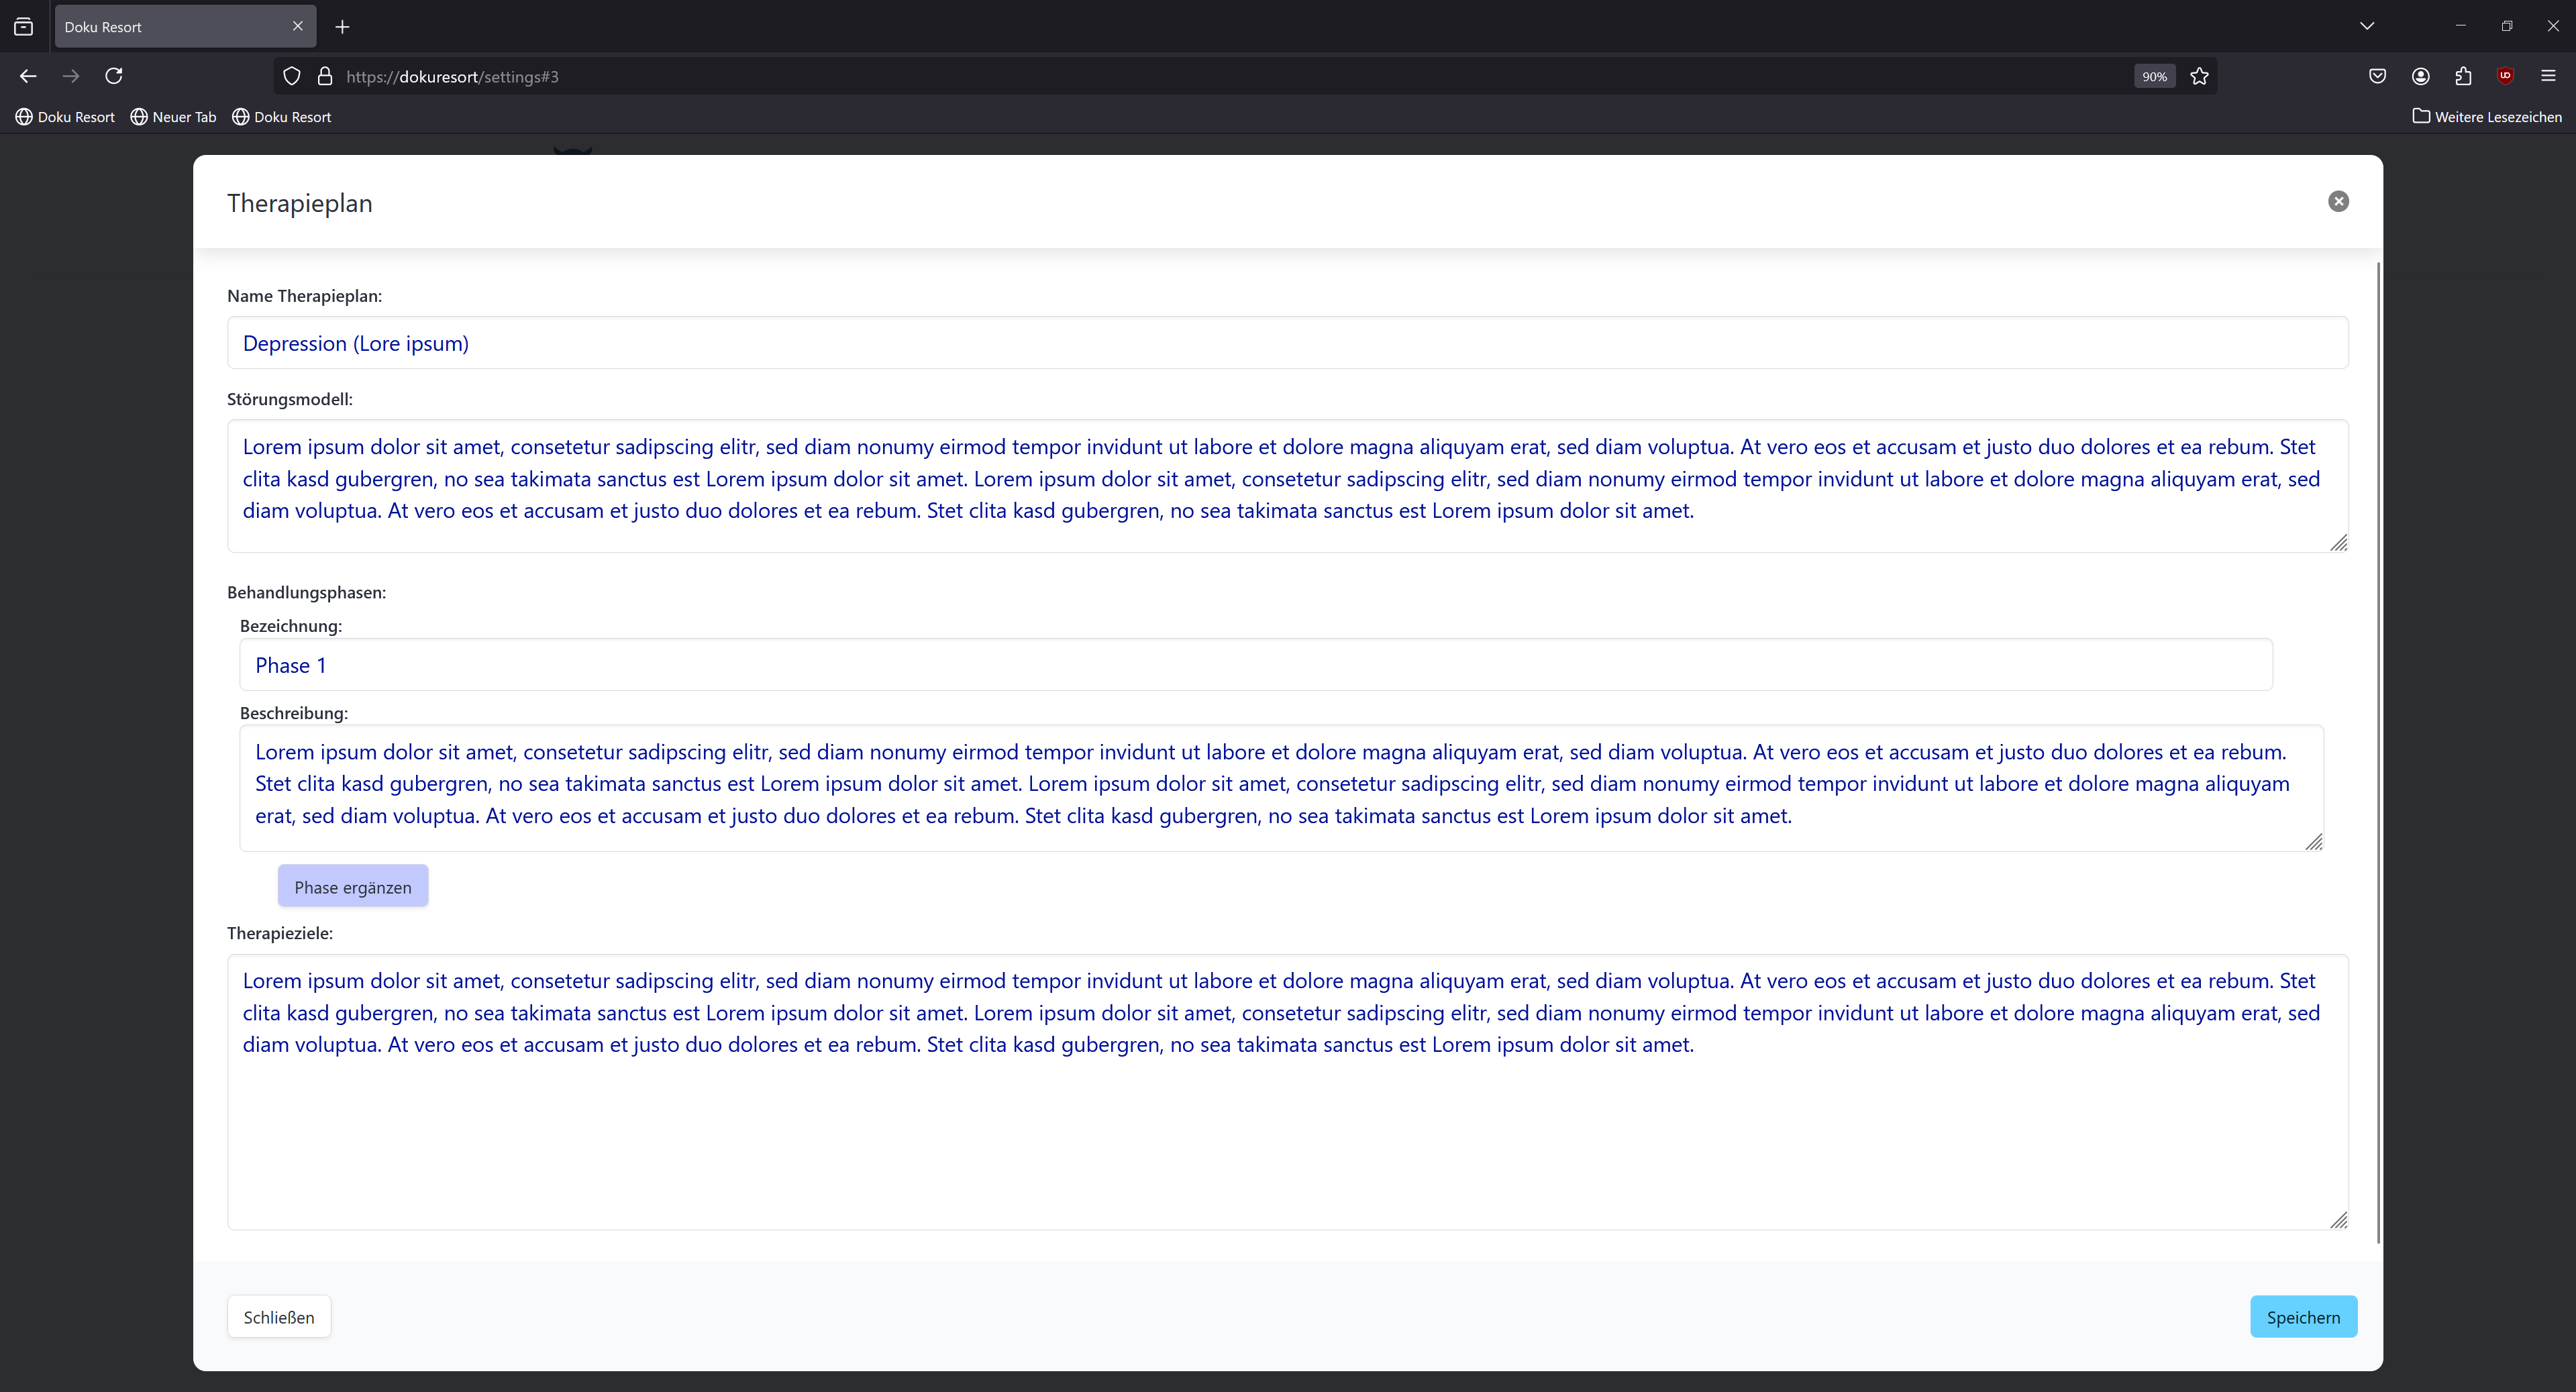Click the Störungsmodell textarea resize handle

pos(2338,542)
